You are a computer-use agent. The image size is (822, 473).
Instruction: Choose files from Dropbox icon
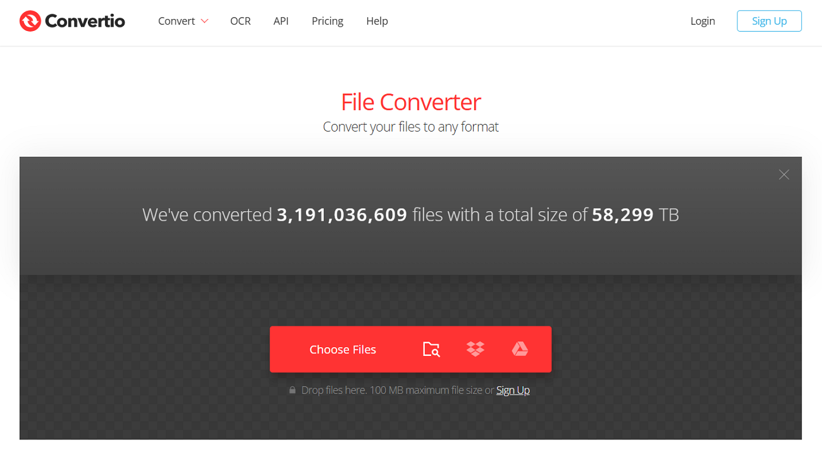(475, 349)
